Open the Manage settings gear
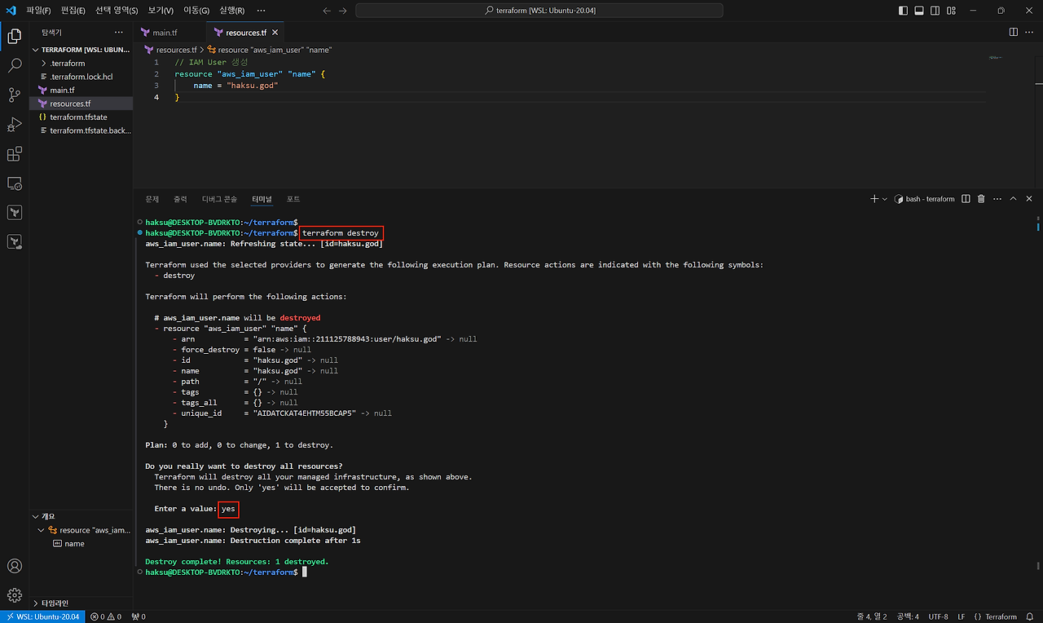This screenshot has width=1043, height=623. pos(14,595)
